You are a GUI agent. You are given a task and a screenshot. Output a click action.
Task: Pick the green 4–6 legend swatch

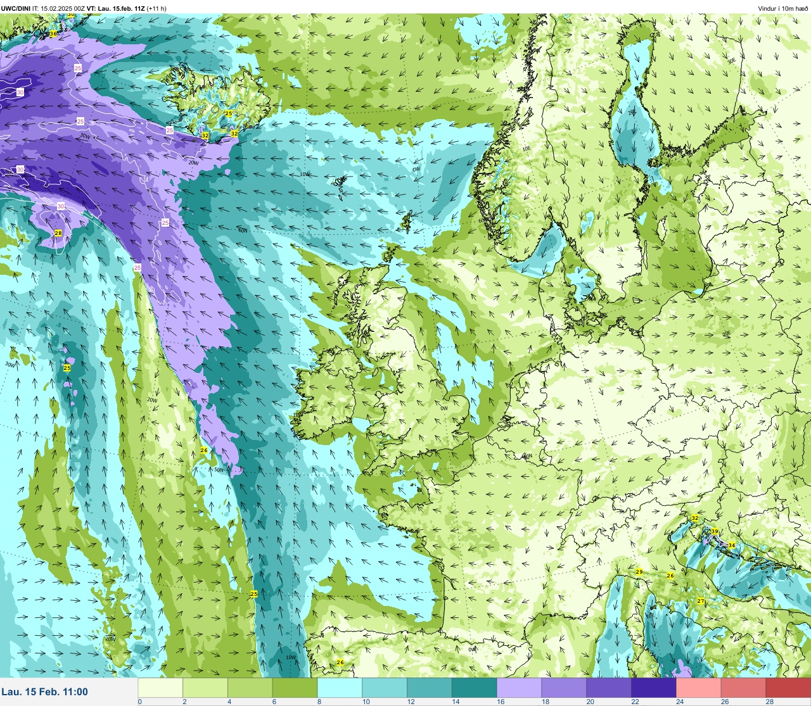(x=250, y=688)
